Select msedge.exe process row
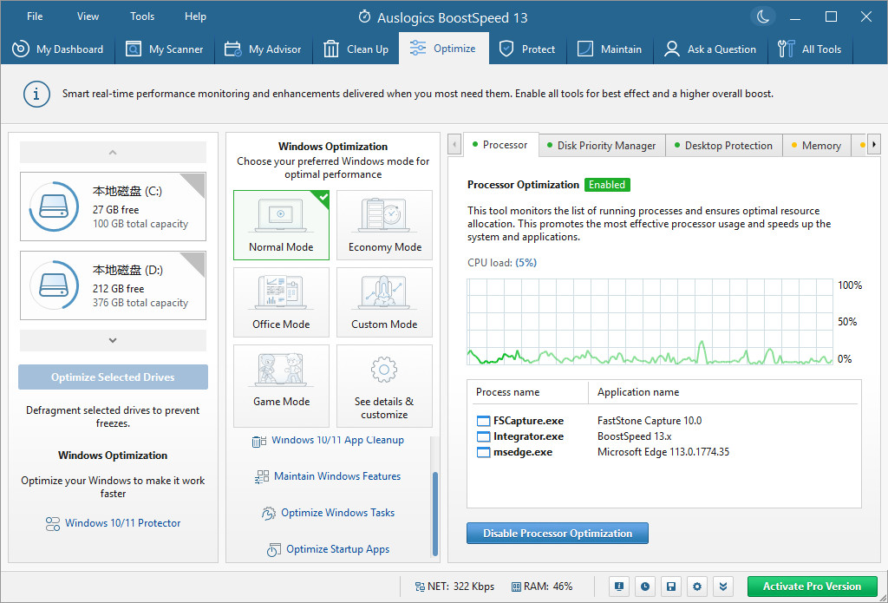 tap(664, 452)
